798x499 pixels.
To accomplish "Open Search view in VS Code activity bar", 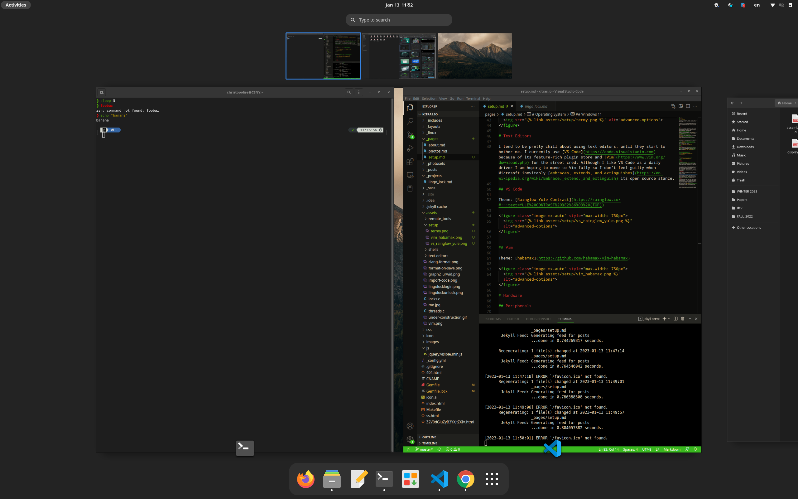I will 410,121.
